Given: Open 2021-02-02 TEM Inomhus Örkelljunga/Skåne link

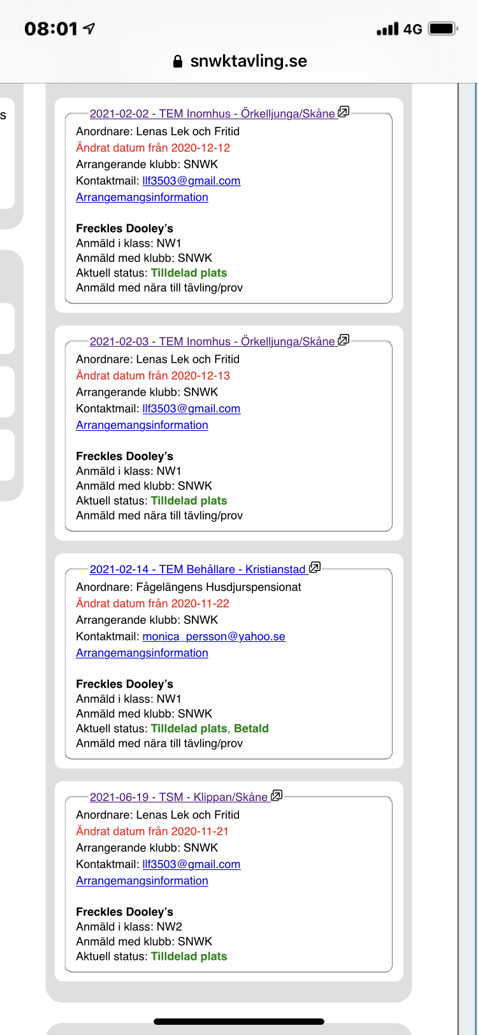Looking at the screenshot, I should tap(212, 113).
